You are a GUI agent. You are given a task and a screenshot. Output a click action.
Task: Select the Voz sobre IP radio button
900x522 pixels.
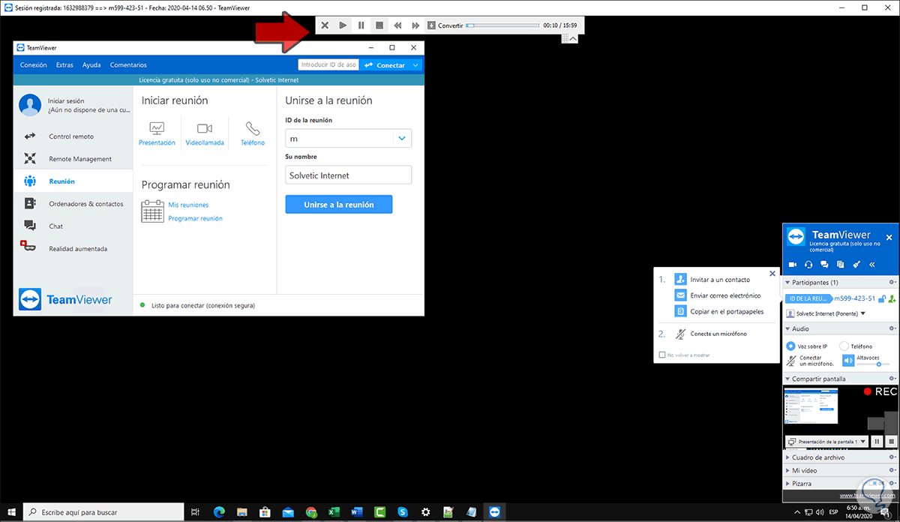790,346
